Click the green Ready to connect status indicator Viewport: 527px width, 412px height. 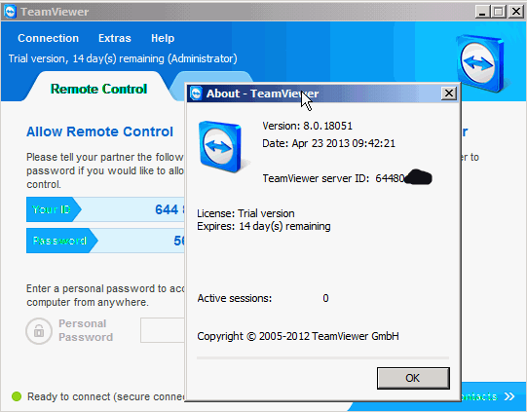(17, 396)
